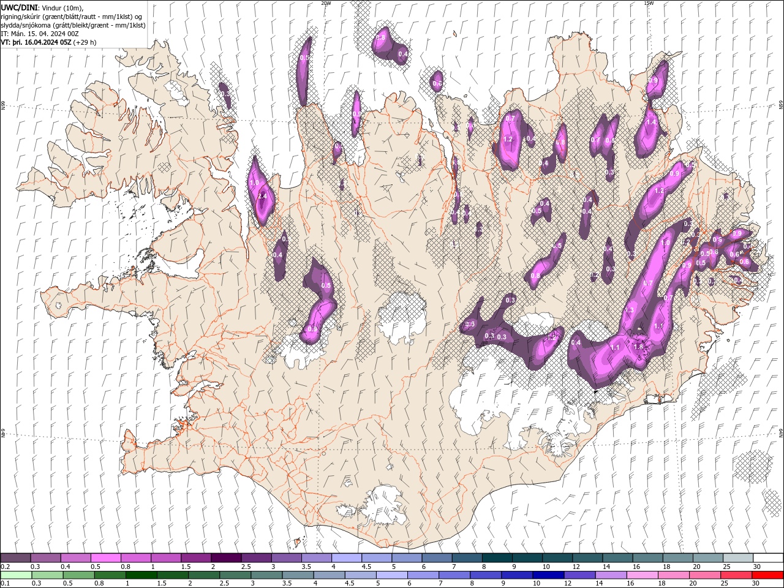Pick the 4–4.5 light lavender swatch, upper legend row
This screenshot has height=588, width=784.
346,558
